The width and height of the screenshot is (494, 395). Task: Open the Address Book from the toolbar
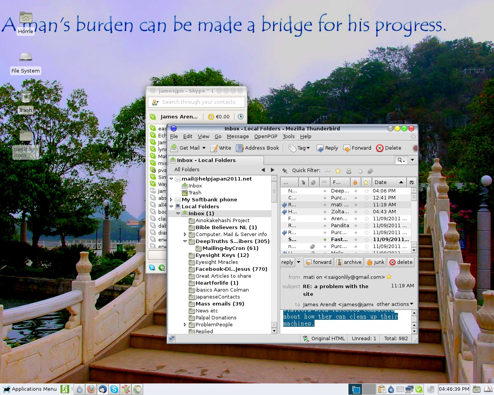coord(257,148)
